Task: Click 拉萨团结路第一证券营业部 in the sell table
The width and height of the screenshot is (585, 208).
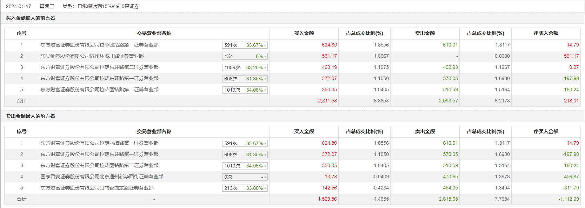Action: click(x=99, y=143)
